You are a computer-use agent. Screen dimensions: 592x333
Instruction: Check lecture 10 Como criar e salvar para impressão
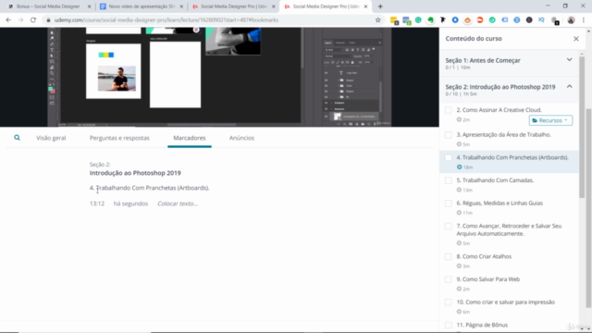[448, 302]
